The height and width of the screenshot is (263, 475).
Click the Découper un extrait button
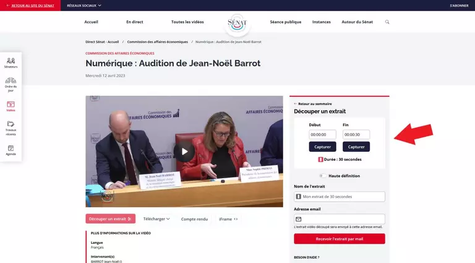[110, 218]
